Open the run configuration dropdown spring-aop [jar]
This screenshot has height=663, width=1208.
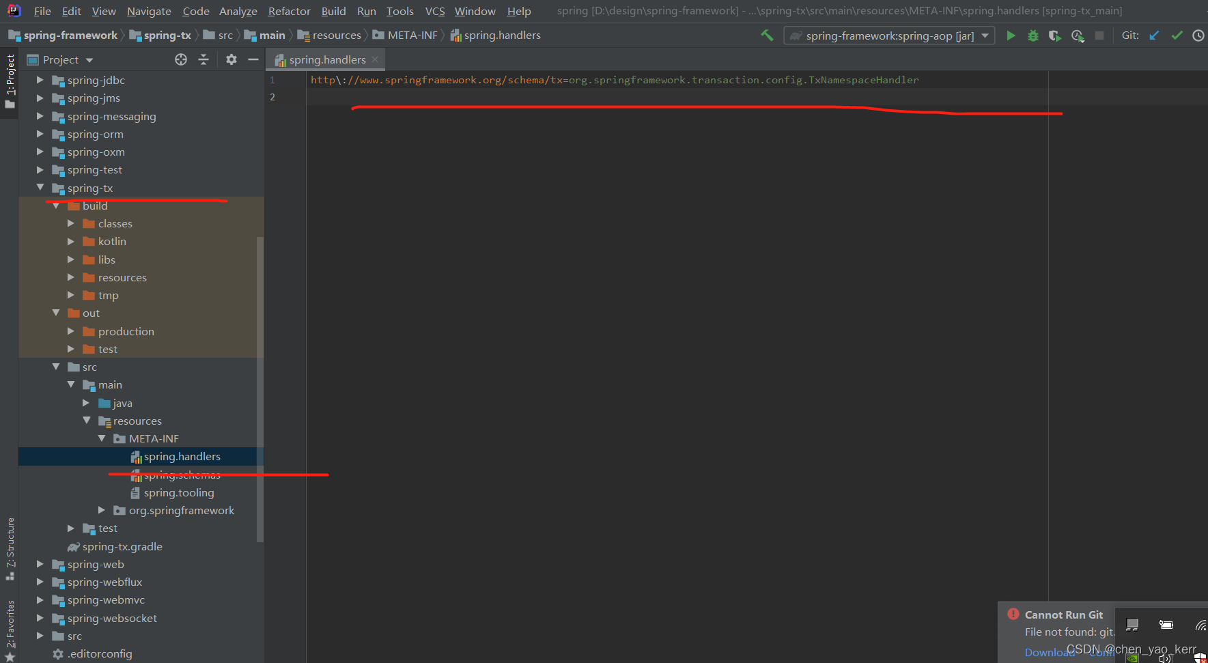(890, 36)
